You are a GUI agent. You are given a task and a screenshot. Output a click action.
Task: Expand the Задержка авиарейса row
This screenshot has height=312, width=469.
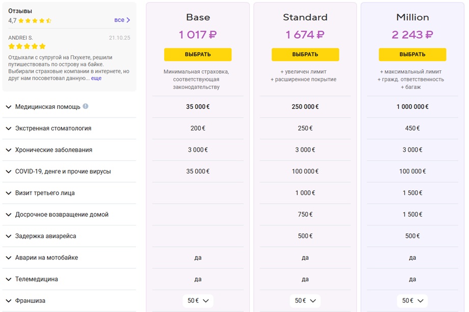[x=69, y=236]
